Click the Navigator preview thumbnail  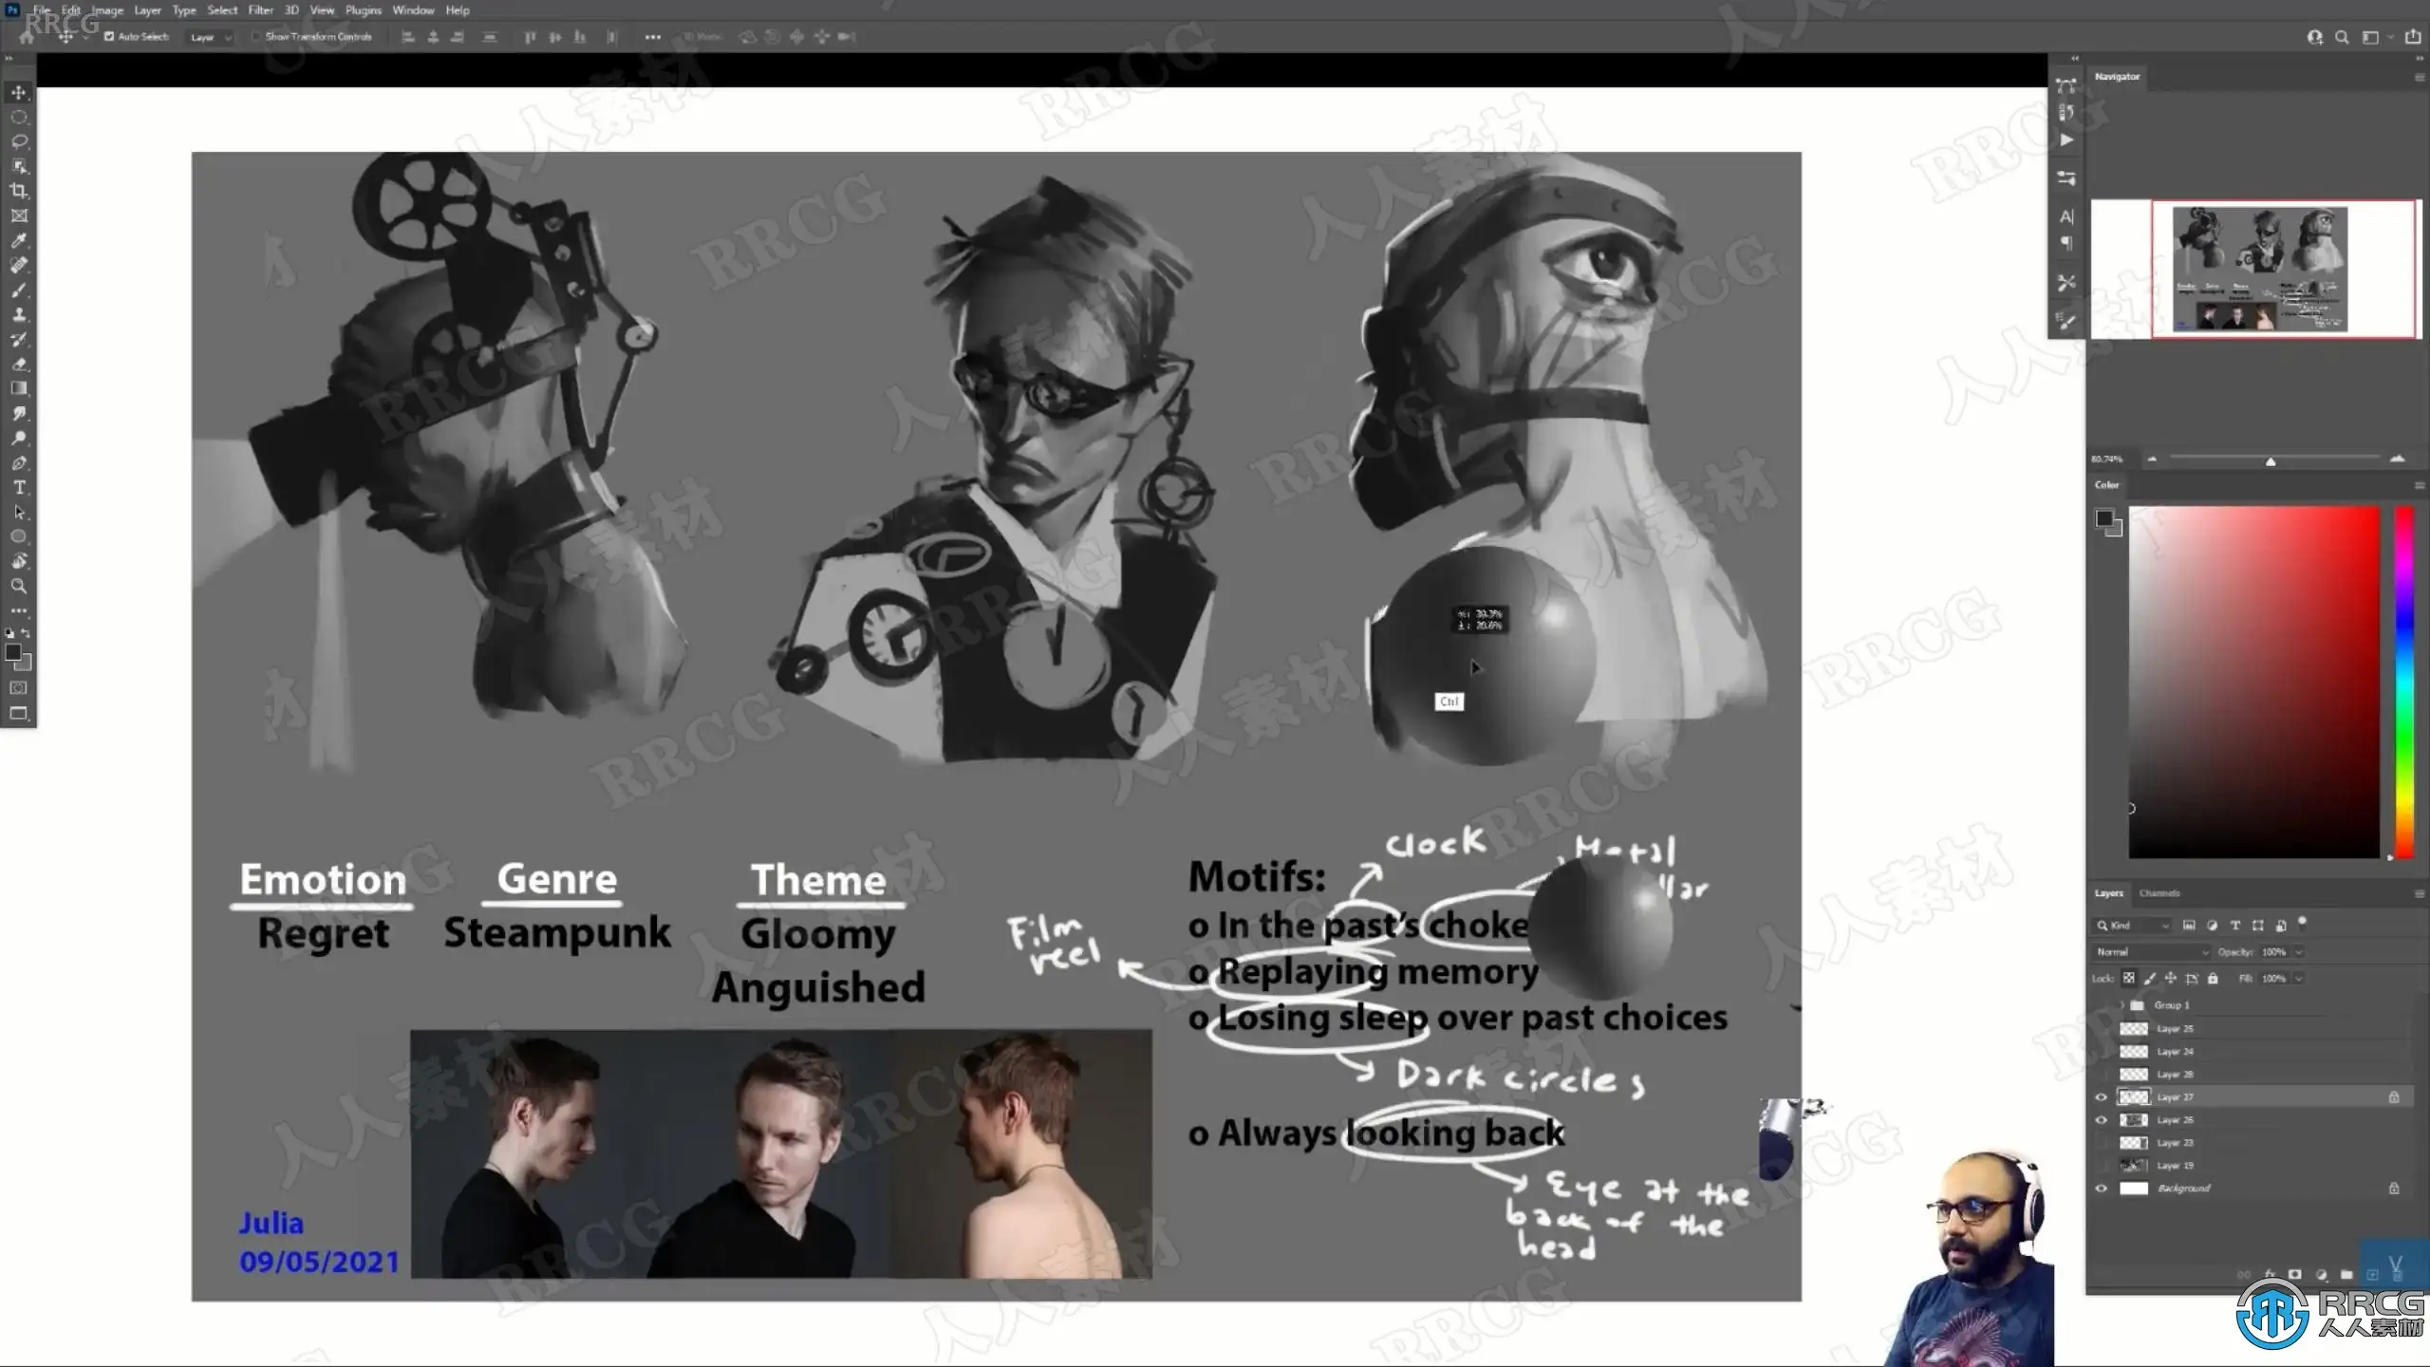click(2259, 269)
